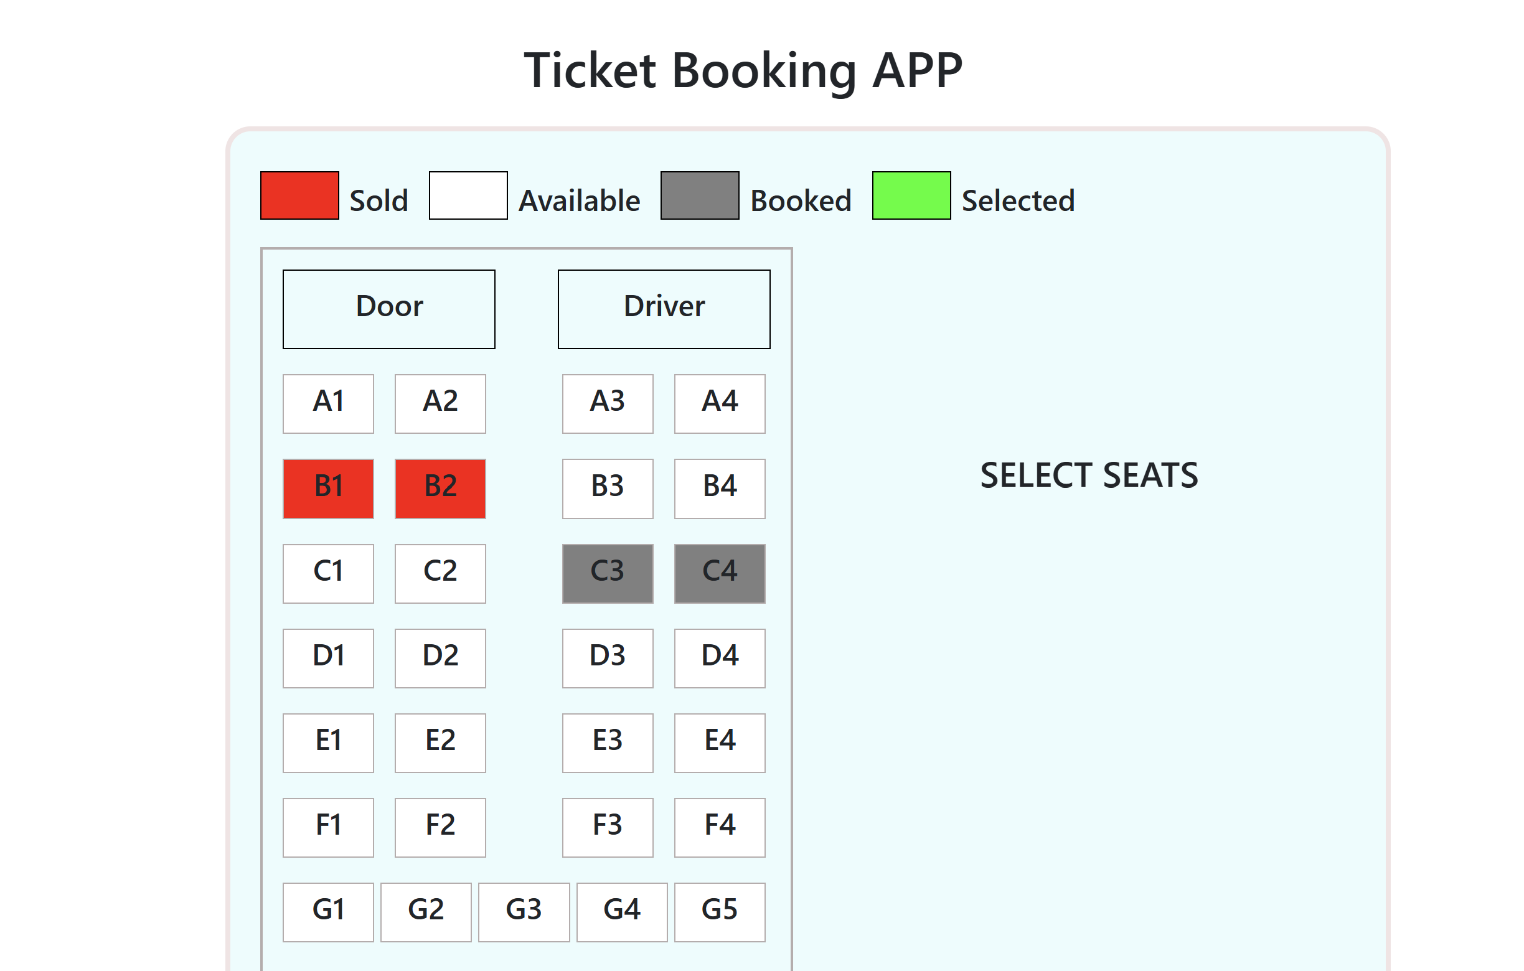Select seat C2

tap(440, 573)
